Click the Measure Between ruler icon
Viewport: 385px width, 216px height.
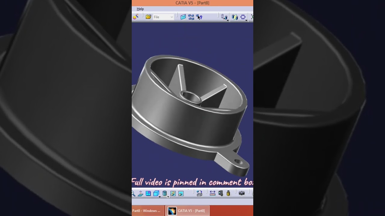click(213, 193)
